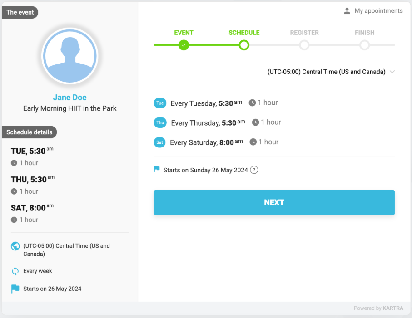Click the person icon beside My appointments
Image resolution: width=412 pixels, height=318 pixels.
(347, 10)
